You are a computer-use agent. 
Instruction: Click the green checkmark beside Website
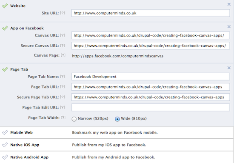coord(5,6)
